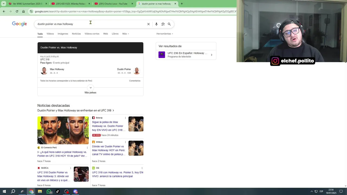The image size is (347, 195).
Task: Open the Infobae Dónde ver article link
Action: click(x=108, y=150)
